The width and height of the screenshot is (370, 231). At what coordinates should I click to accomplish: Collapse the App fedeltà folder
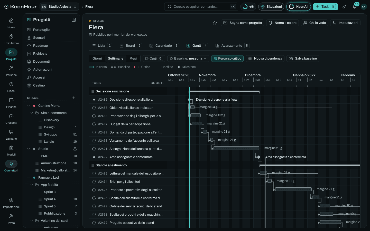pyautogui.click(x=32, y=185)
